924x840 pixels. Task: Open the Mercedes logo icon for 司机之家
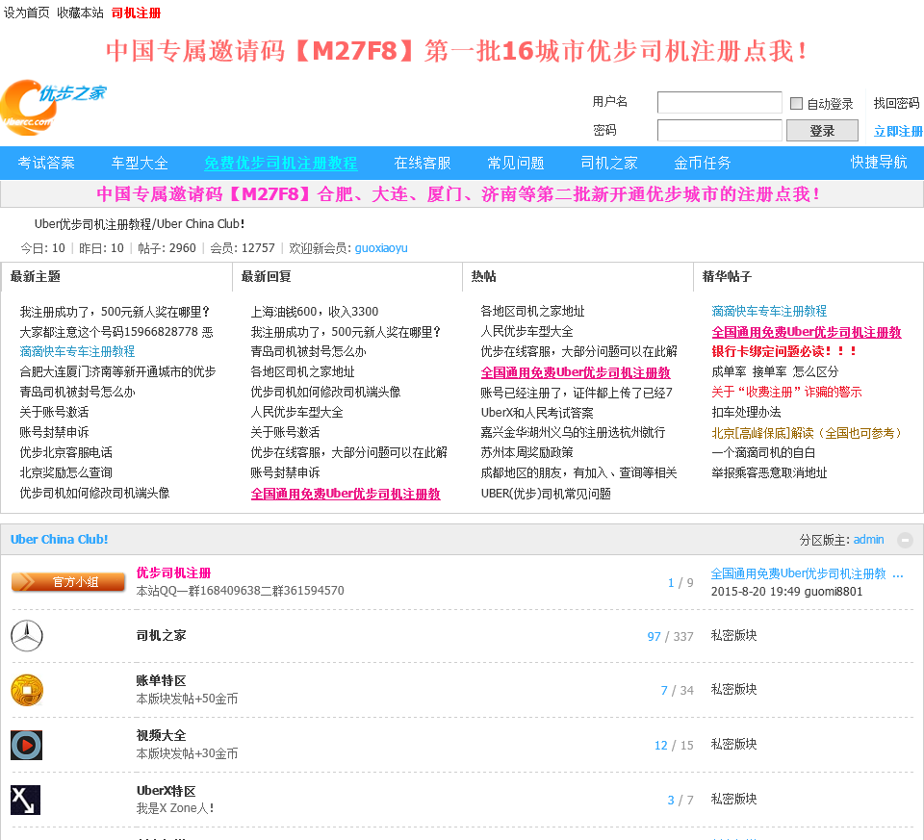tap(27, 636)
